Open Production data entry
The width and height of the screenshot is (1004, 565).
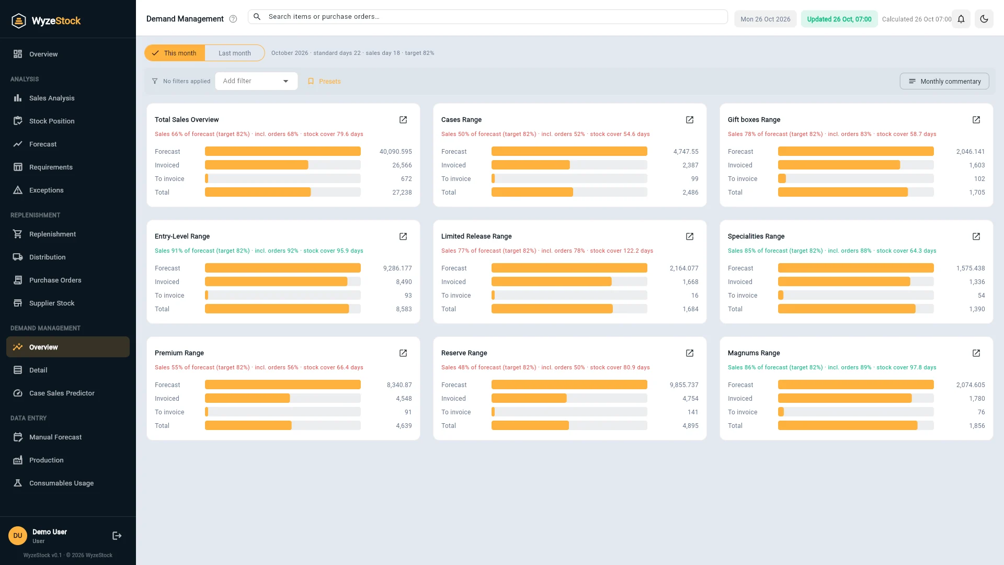coord(68,460)
